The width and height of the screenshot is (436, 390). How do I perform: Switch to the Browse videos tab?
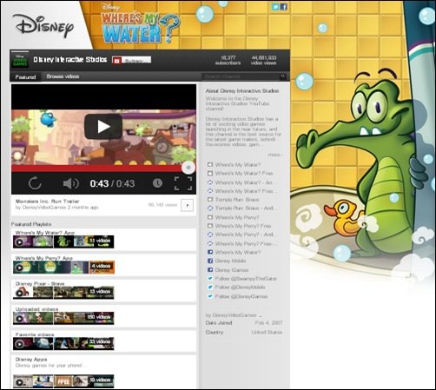pyautogui.click(x=63, y=76)
